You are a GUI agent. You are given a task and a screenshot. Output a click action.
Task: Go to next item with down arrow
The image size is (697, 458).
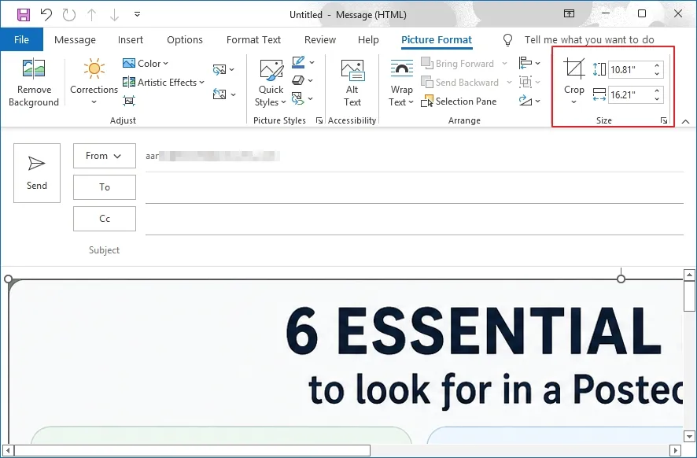pos(114,15)
